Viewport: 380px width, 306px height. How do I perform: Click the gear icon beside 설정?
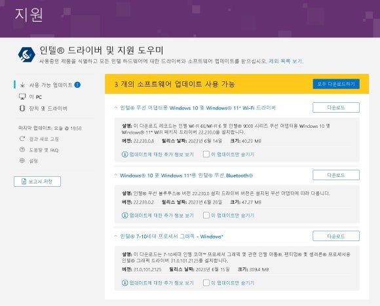click(22, 161)
